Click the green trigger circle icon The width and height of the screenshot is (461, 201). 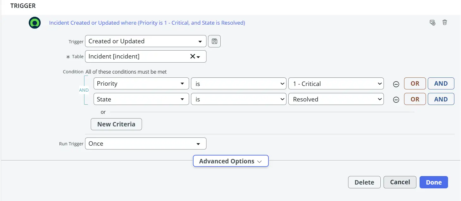click(35, 23)
